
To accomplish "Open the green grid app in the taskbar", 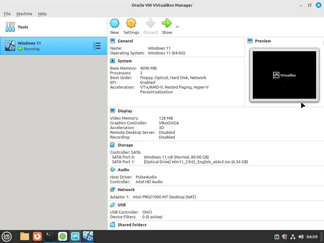I will 62,236.
